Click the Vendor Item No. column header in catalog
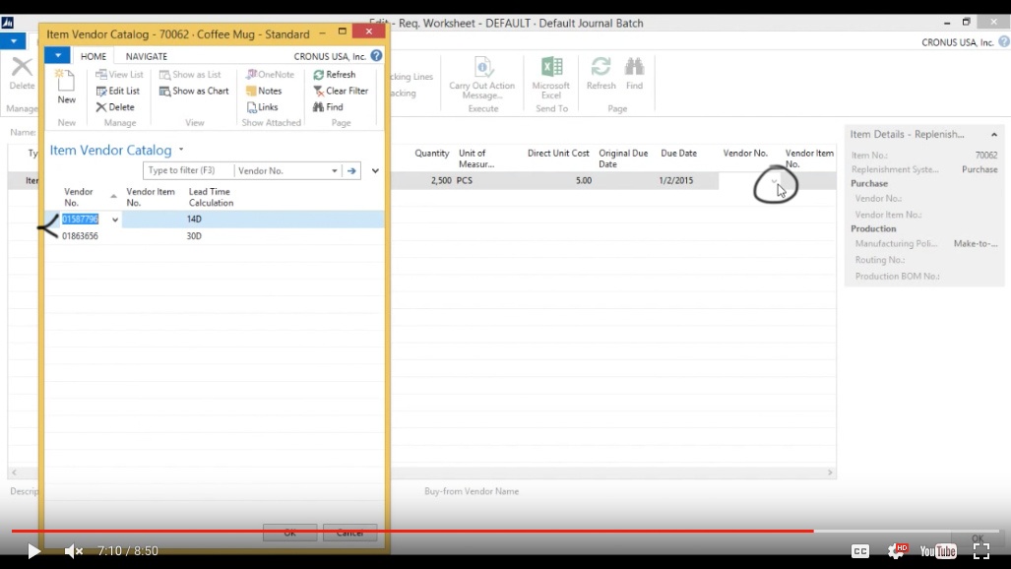This screenshot has height=569, width=1011. [x=151, y=197]
